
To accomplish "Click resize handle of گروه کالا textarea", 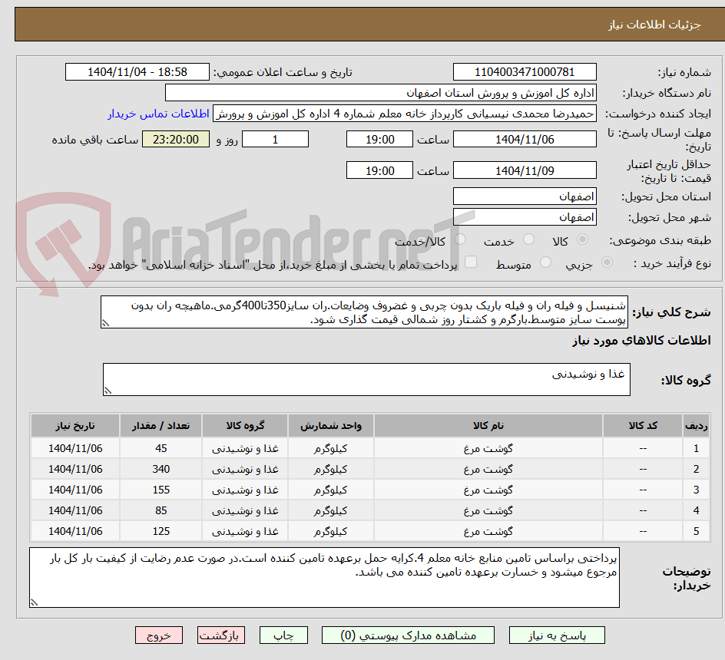I will coord(108,391).
